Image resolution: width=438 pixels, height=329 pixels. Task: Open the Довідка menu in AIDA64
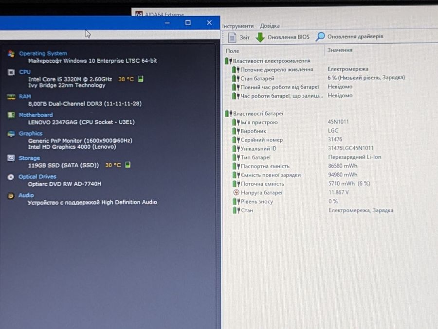coord(270,26)
